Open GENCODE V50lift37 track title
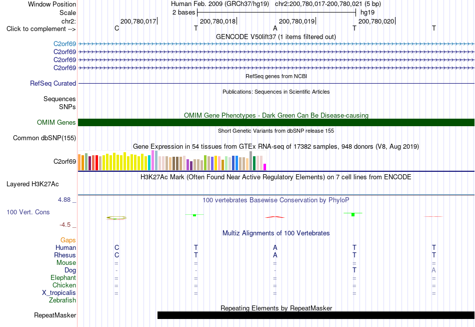The height and width of the screenshot is (327, 475). 275,37
